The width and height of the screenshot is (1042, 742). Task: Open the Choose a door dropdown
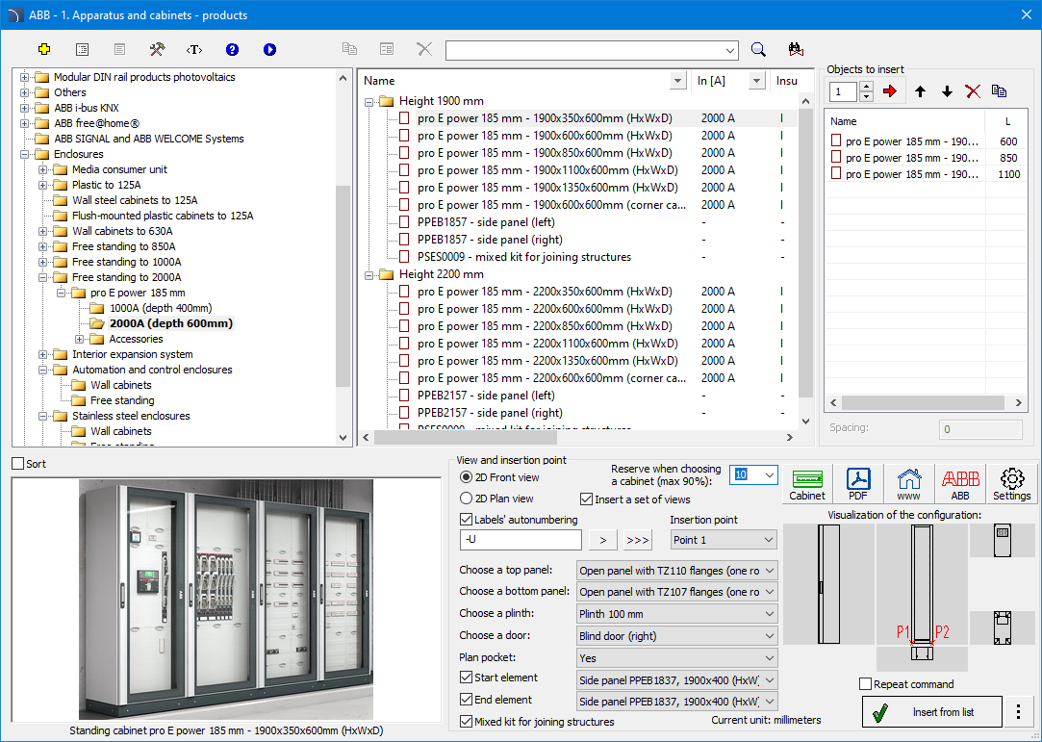pos(677,635)
